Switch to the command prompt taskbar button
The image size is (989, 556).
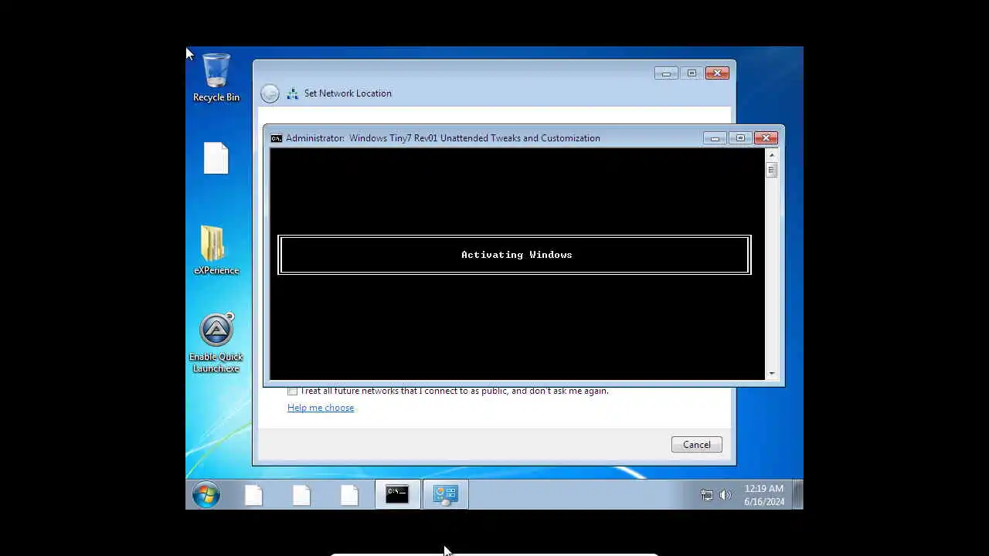click(397, 494)
